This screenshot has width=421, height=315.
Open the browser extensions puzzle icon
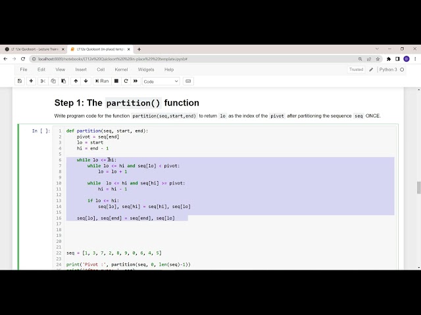[389, 59]
